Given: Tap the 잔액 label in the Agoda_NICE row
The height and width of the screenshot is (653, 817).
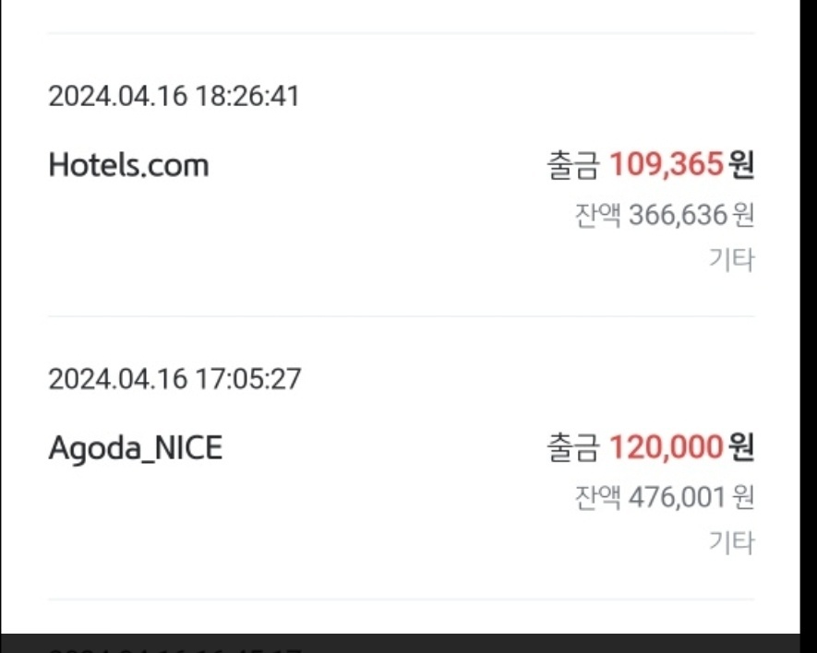Looking at the screenshot, I should 596,498.
